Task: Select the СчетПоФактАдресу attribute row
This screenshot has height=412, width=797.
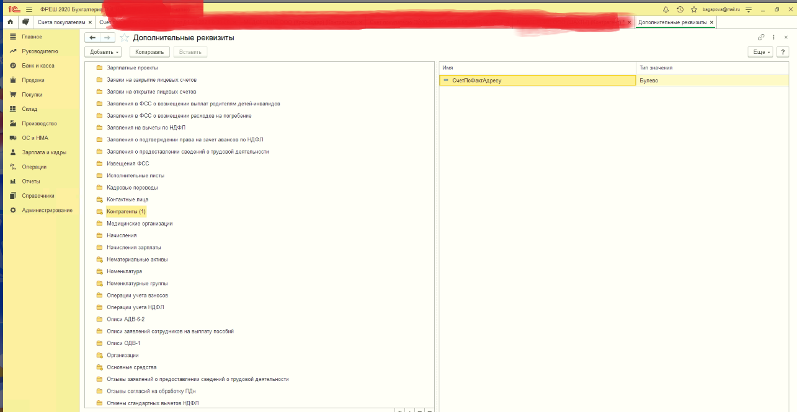Action: (476, 81)
